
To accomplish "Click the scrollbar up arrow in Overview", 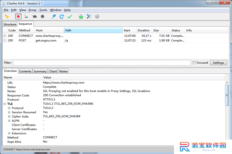I will (227, 83).
